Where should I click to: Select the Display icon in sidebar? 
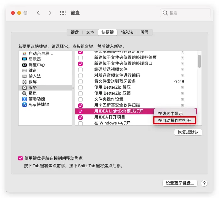click(x=25, y=59)
